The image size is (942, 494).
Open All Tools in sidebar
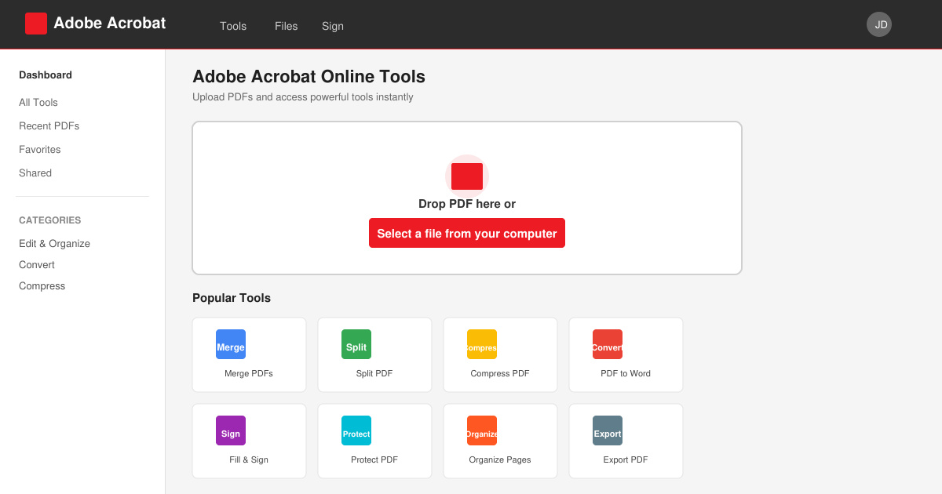click(38, 103)
